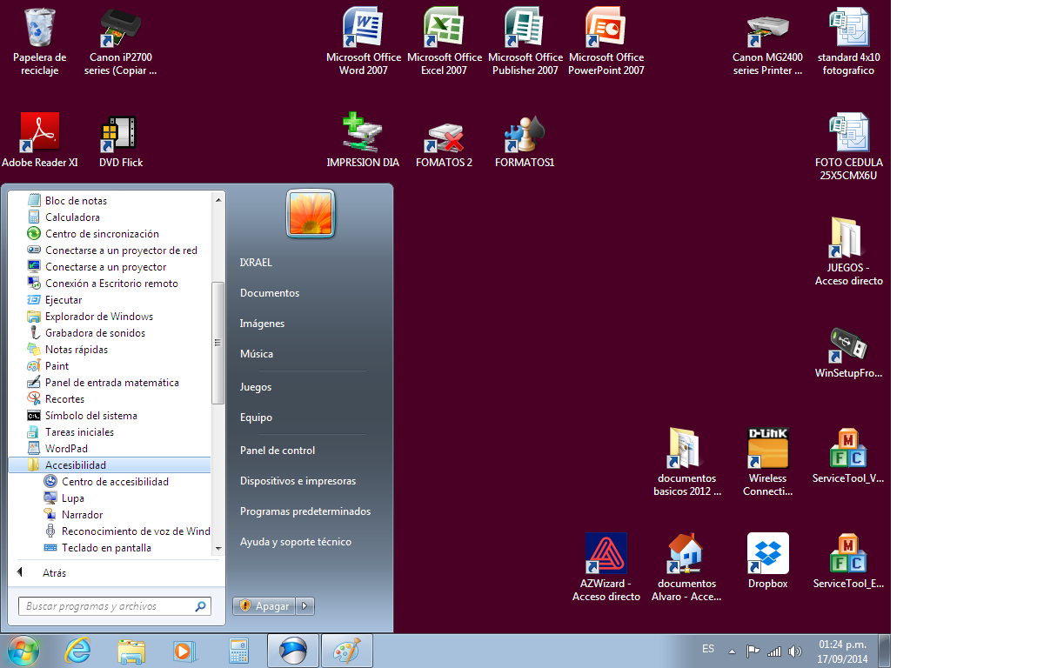This screenshot has width=1064, height=668.
Task: Launch DVD Flick from desktop
Action: coord(120,134)
